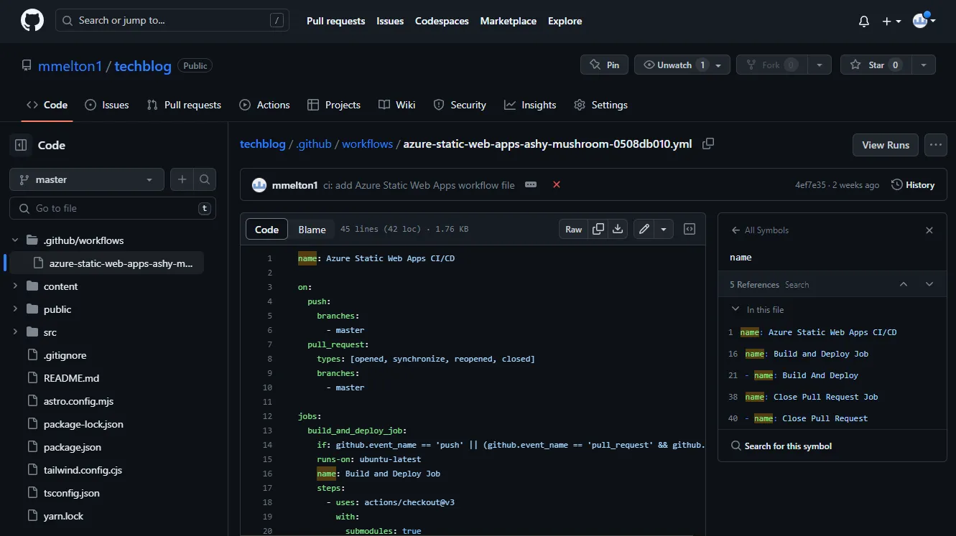This screenshot has width=956, height=536.
Task: Select the Wiki tab
Action: (397, 105)
